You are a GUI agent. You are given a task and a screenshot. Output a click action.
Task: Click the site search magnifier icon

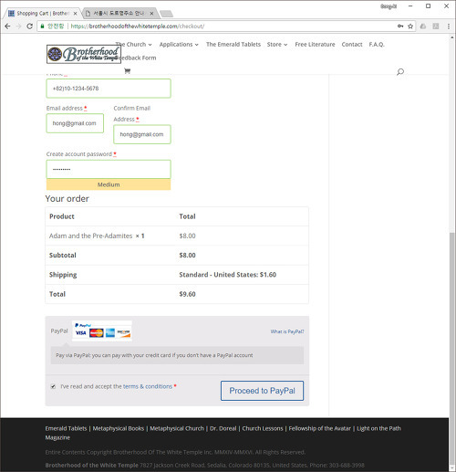(400, 72)
